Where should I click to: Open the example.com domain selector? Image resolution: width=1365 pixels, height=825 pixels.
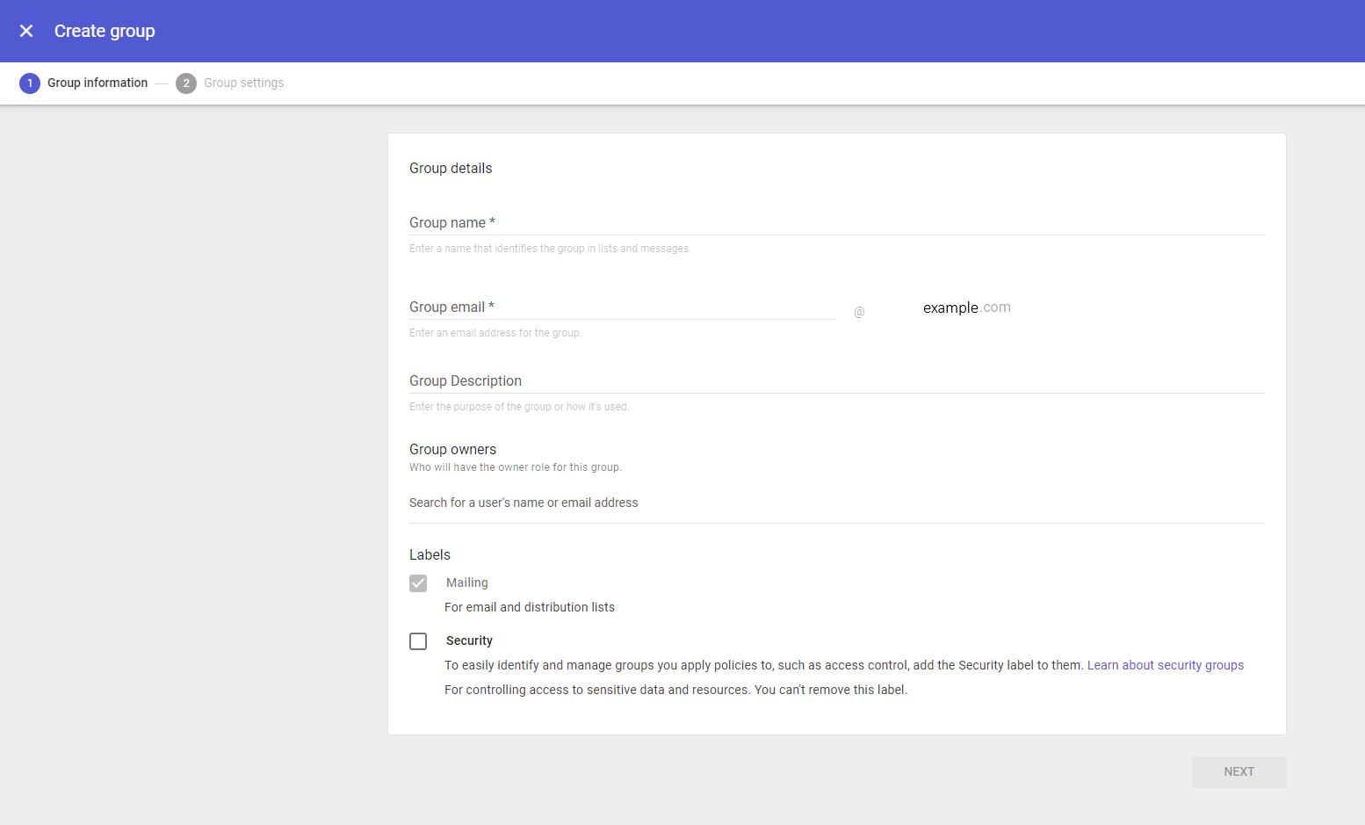tap(966, 308)
